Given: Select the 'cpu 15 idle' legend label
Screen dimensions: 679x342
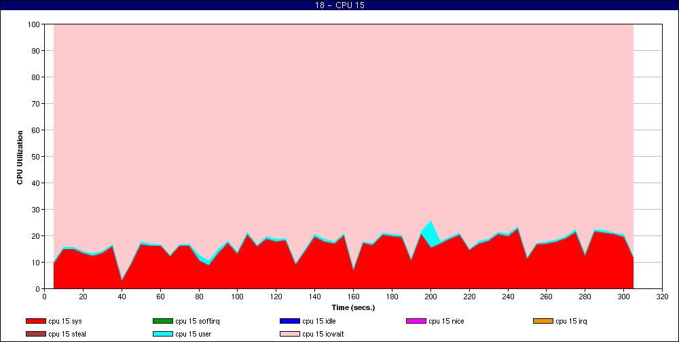Looking at the screenshot, I should [x=318, y=321].
